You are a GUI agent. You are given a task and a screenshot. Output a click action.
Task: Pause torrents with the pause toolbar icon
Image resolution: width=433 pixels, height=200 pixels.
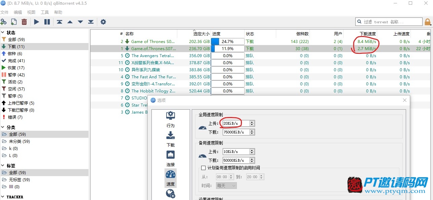[x=47, y=22]
